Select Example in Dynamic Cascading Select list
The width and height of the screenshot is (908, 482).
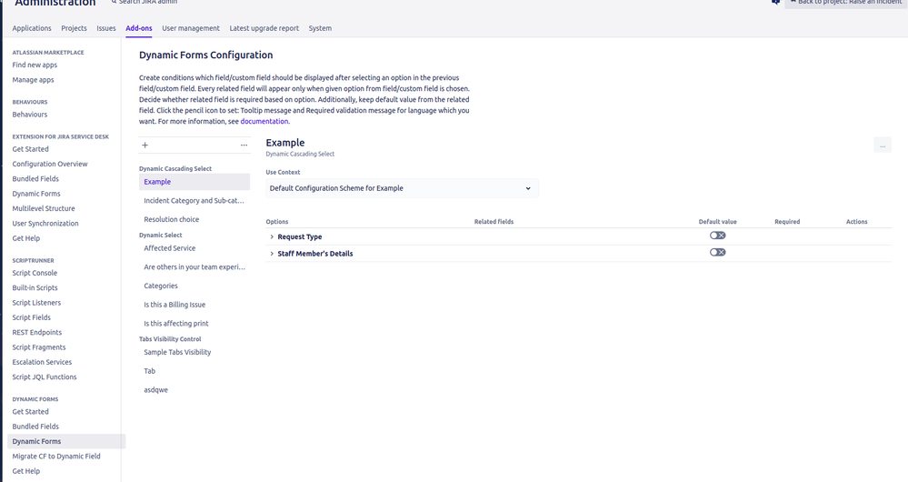[x=194, y=181]
